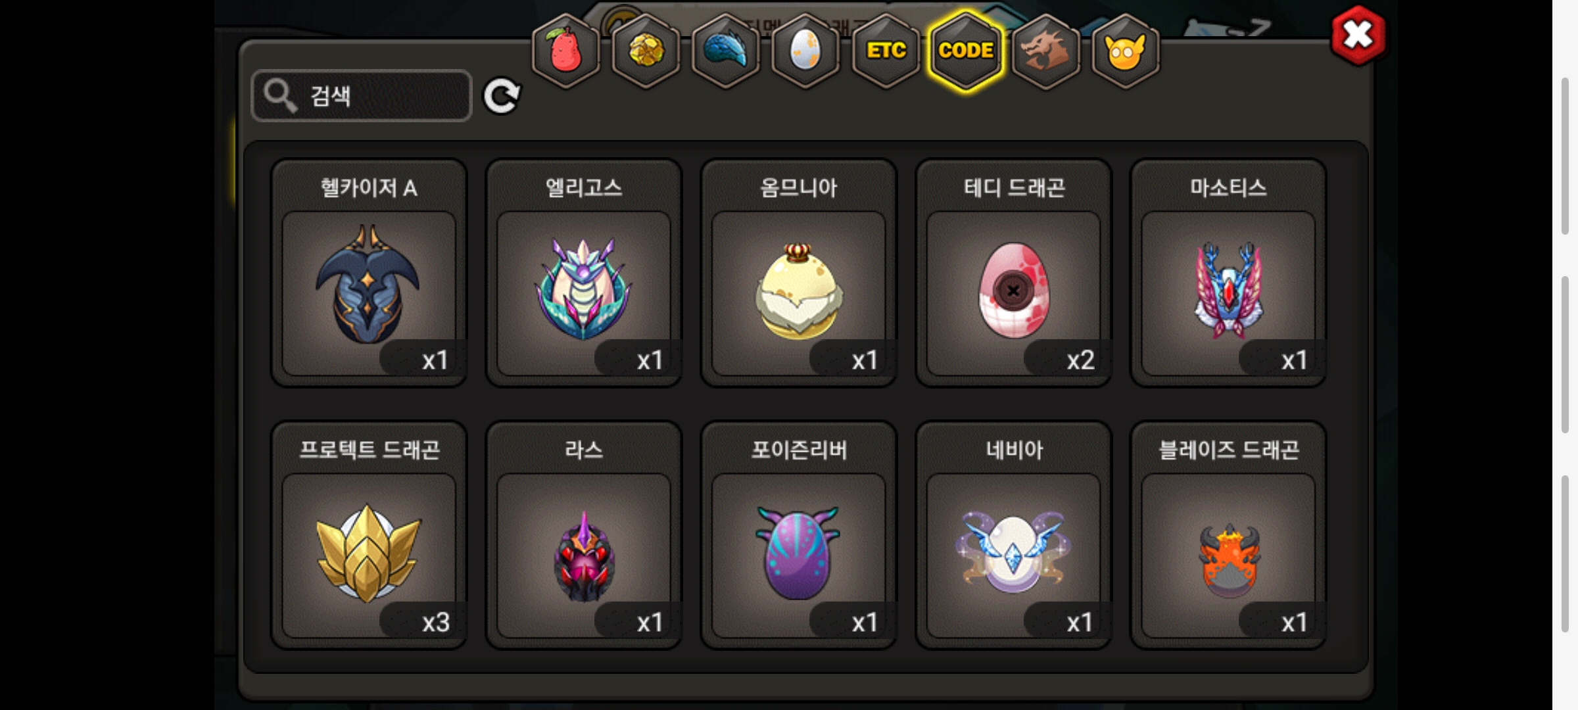Click the refresh arrow beside search
1578x710 pixels.
pos(502,97)
